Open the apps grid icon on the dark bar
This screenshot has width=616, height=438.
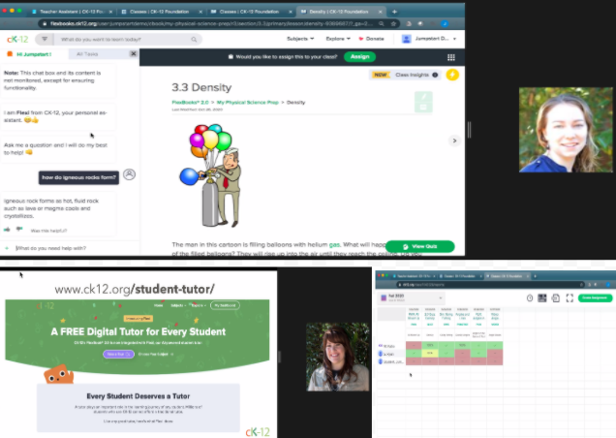451,57
